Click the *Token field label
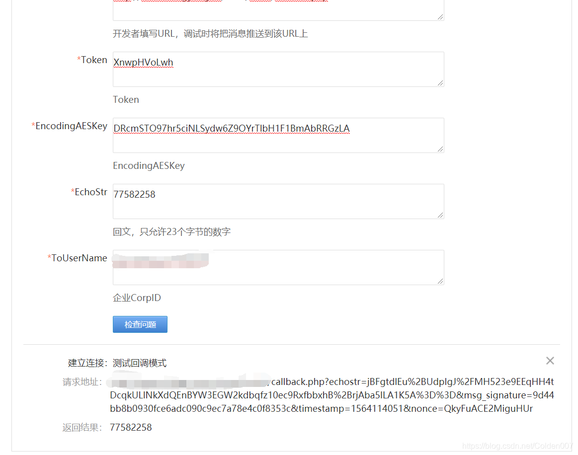The width and height of the screenshot is (578, 455). [x=92, y=60]
